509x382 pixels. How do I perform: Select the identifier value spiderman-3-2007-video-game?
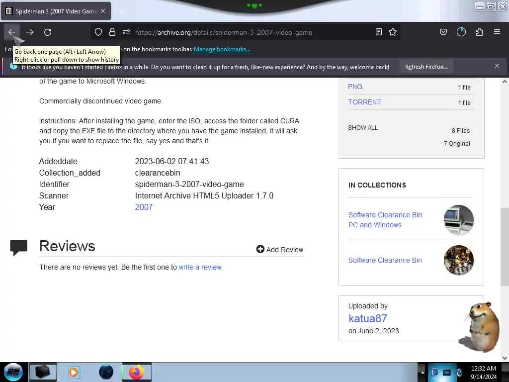click(x=189, y=185)
